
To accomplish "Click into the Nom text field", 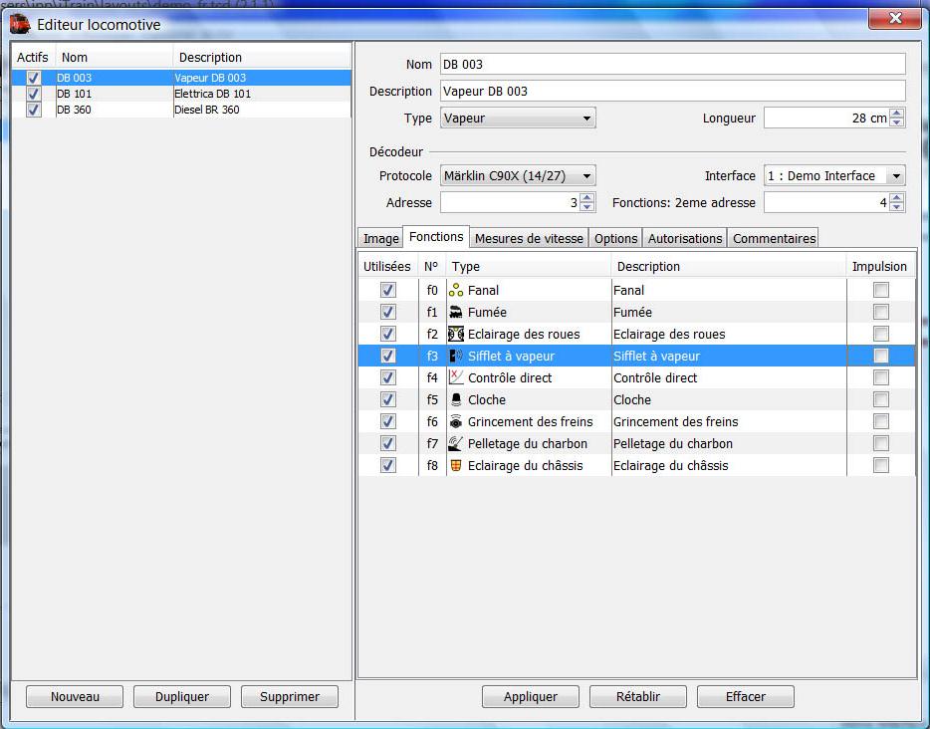I will (x=672, y=65).
